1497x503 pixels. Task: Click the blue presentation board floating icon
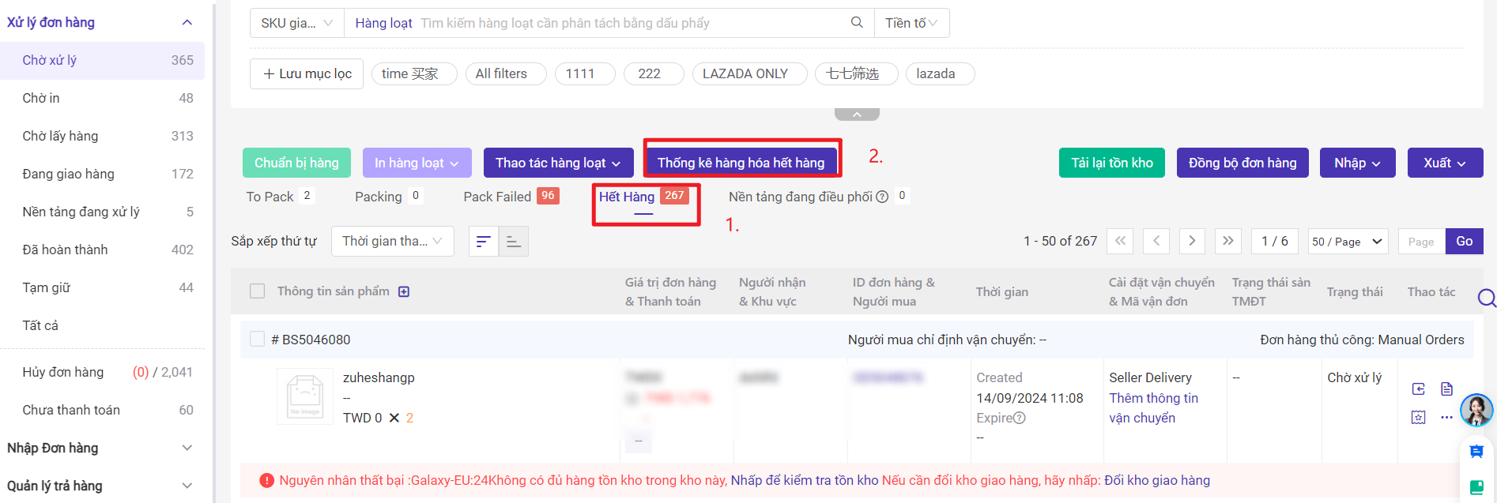point(1476,451)
